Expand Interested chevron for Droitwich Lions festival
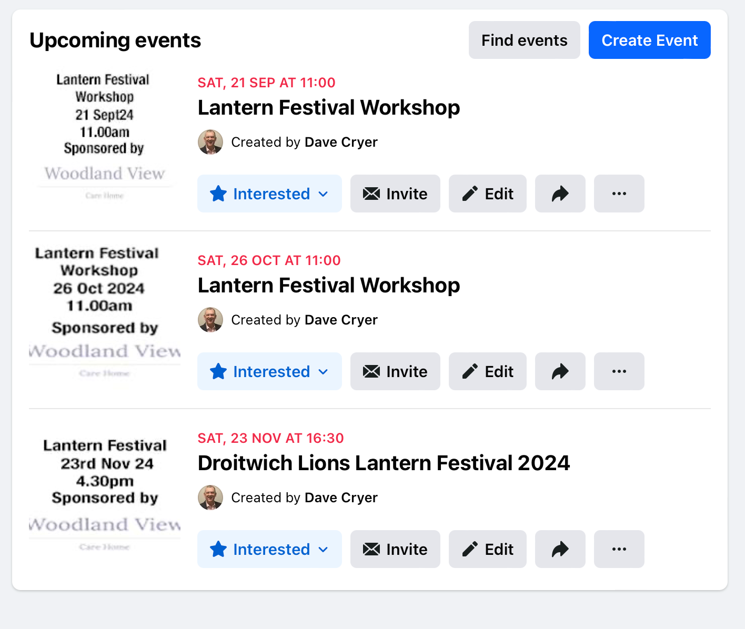Viewport: 745px width, 629px height. [x=324, y=550]
